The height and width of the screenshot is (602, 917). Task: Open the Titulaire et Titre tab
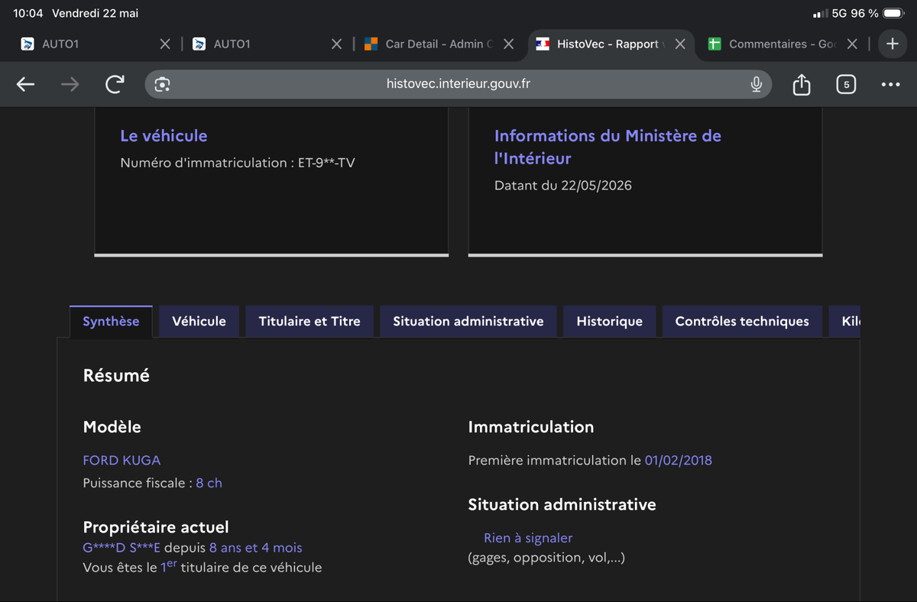(x=309, y=322)
